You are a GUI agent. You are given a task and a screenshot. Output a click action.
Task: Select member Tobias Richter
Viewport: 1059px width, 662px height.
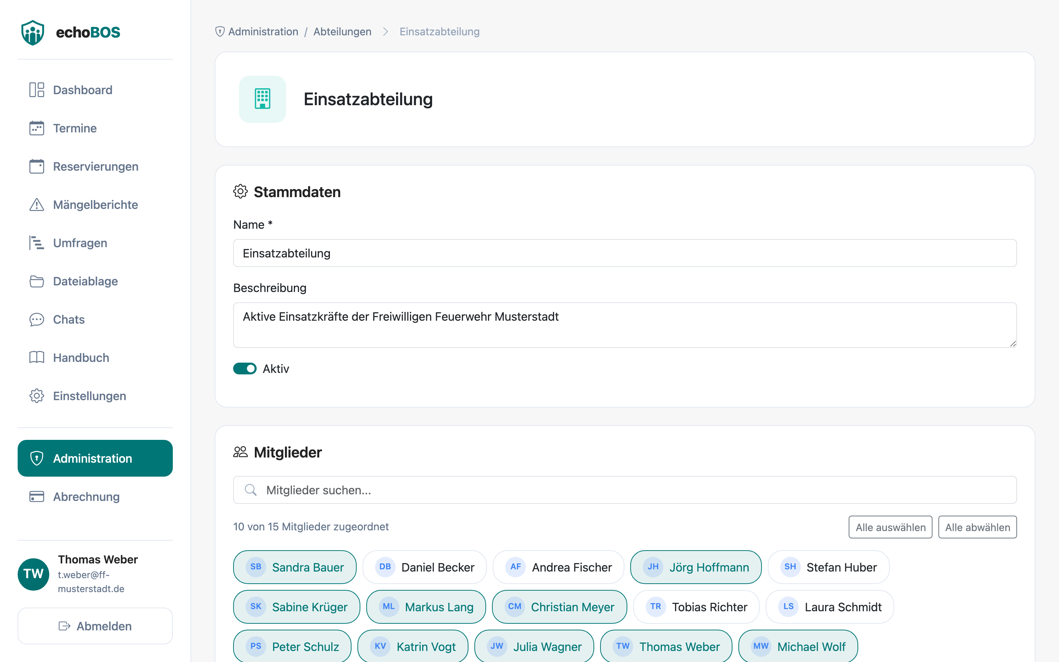[696, 607]
